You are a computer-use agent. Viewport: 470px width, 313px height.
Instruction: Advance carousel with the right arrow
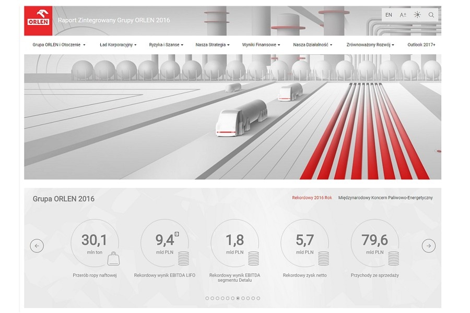tap(428, 246)
